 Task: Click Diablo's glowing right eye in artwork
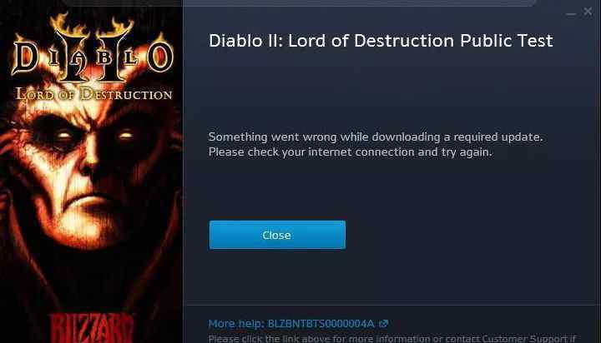(125, 135)
